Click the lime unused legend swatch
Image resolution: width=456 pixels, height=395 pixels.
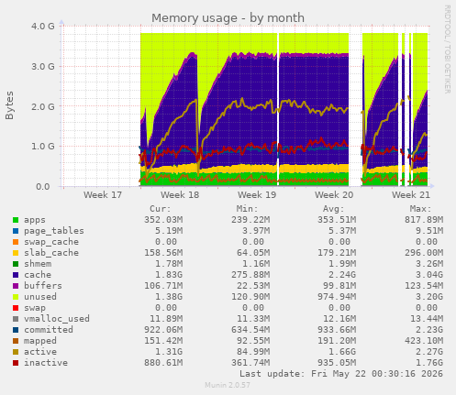(x=16, y=297)
